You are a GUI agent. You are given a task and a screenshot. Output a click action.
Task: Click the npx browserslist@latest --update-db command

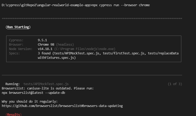[x=33, y=93]
